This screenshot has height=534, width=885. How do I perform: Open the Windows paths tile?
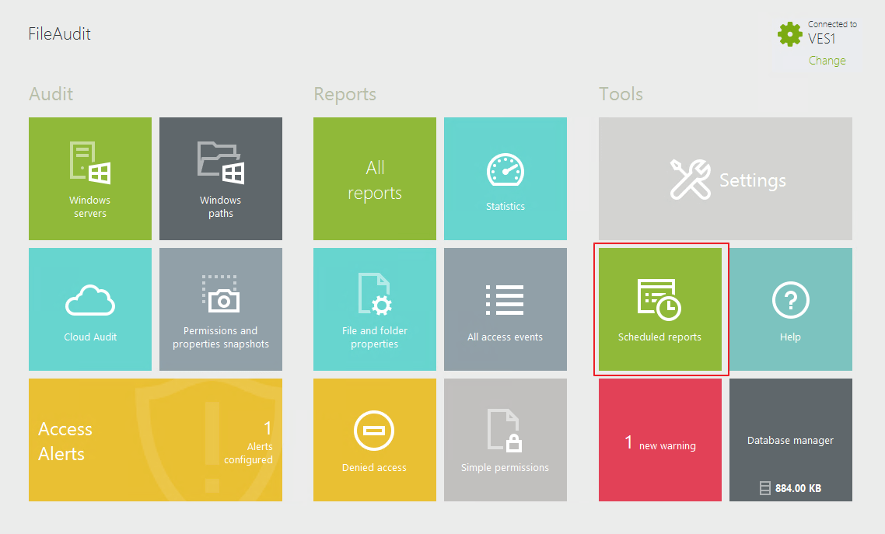coord(221,179)
